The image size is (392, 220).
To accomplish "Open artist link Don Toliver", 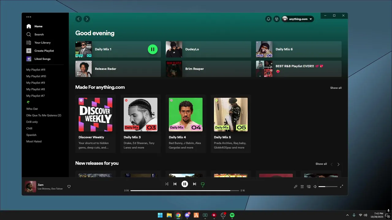I will [57, 189].
